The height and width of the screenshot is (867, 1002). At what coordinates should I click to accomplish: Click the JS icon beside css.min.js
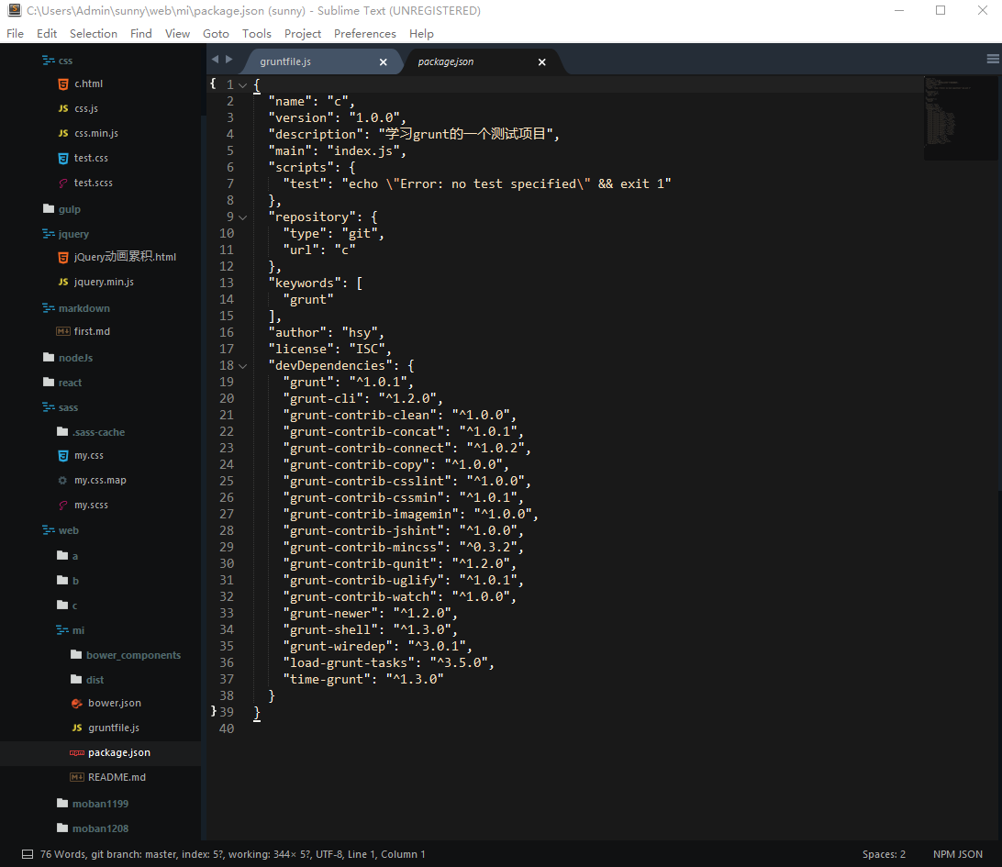pos(62,133)
